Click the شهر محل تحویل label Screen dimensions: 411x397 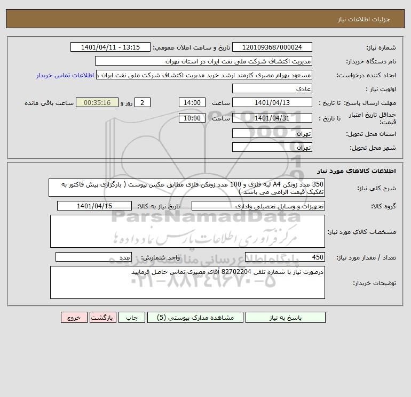pyautogui.click(x=373, y=148)
